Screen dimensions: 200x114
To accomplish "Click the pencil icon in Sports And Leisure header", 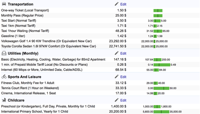I will [x=117, y=77].
